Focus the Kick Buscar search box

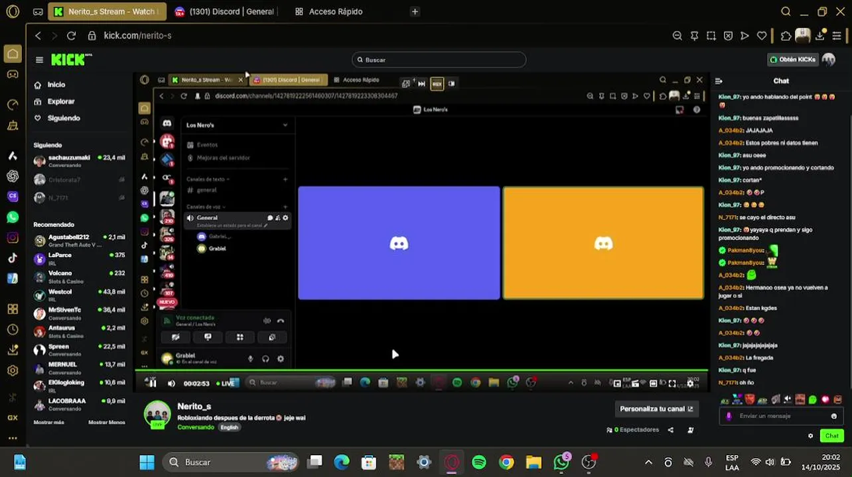point(439,60)
